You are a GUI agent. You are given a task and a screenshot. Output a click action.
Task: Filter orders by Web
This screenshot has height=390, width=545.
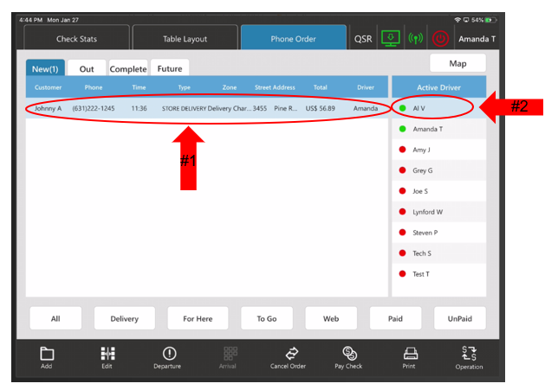[x=331, y=318]
